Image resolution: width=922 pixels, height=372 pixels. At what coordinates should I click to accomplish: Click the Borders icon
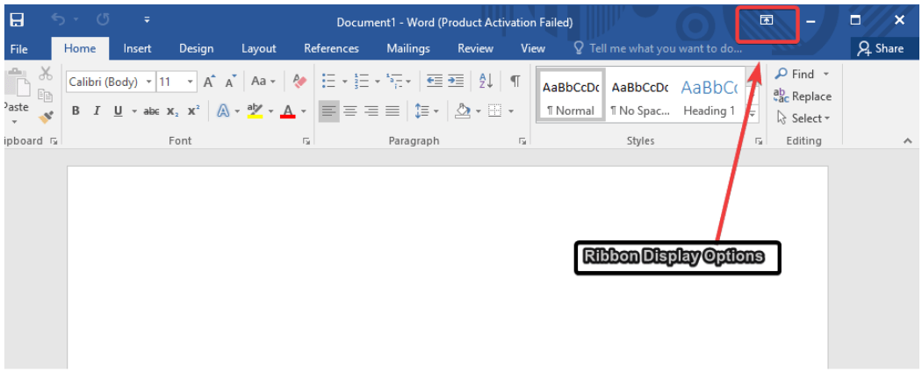495,111
